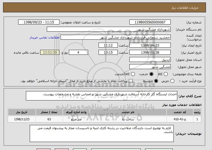Image resolution: width=212 pixels, height=150 pixels.
Task: Click the public announcement date field
Action: tap(39, 22)
